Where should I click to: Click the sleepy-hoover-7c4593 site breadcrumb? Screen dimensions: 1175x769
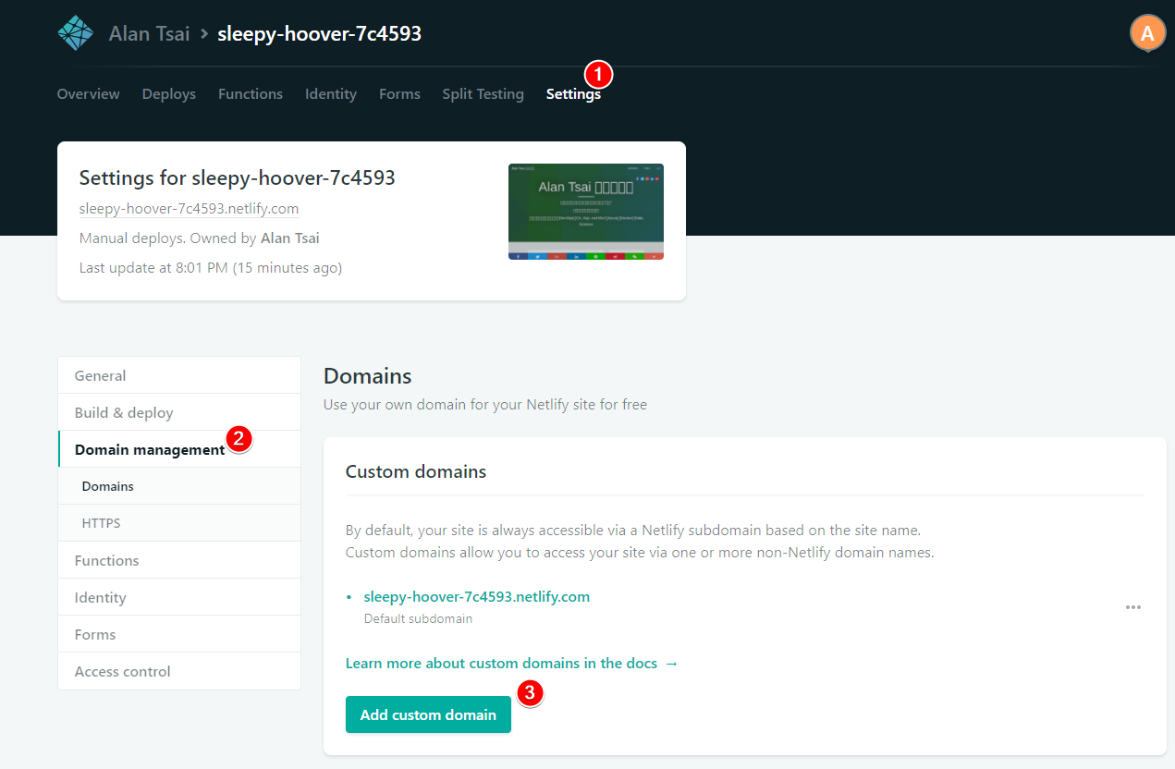[320, 34]
